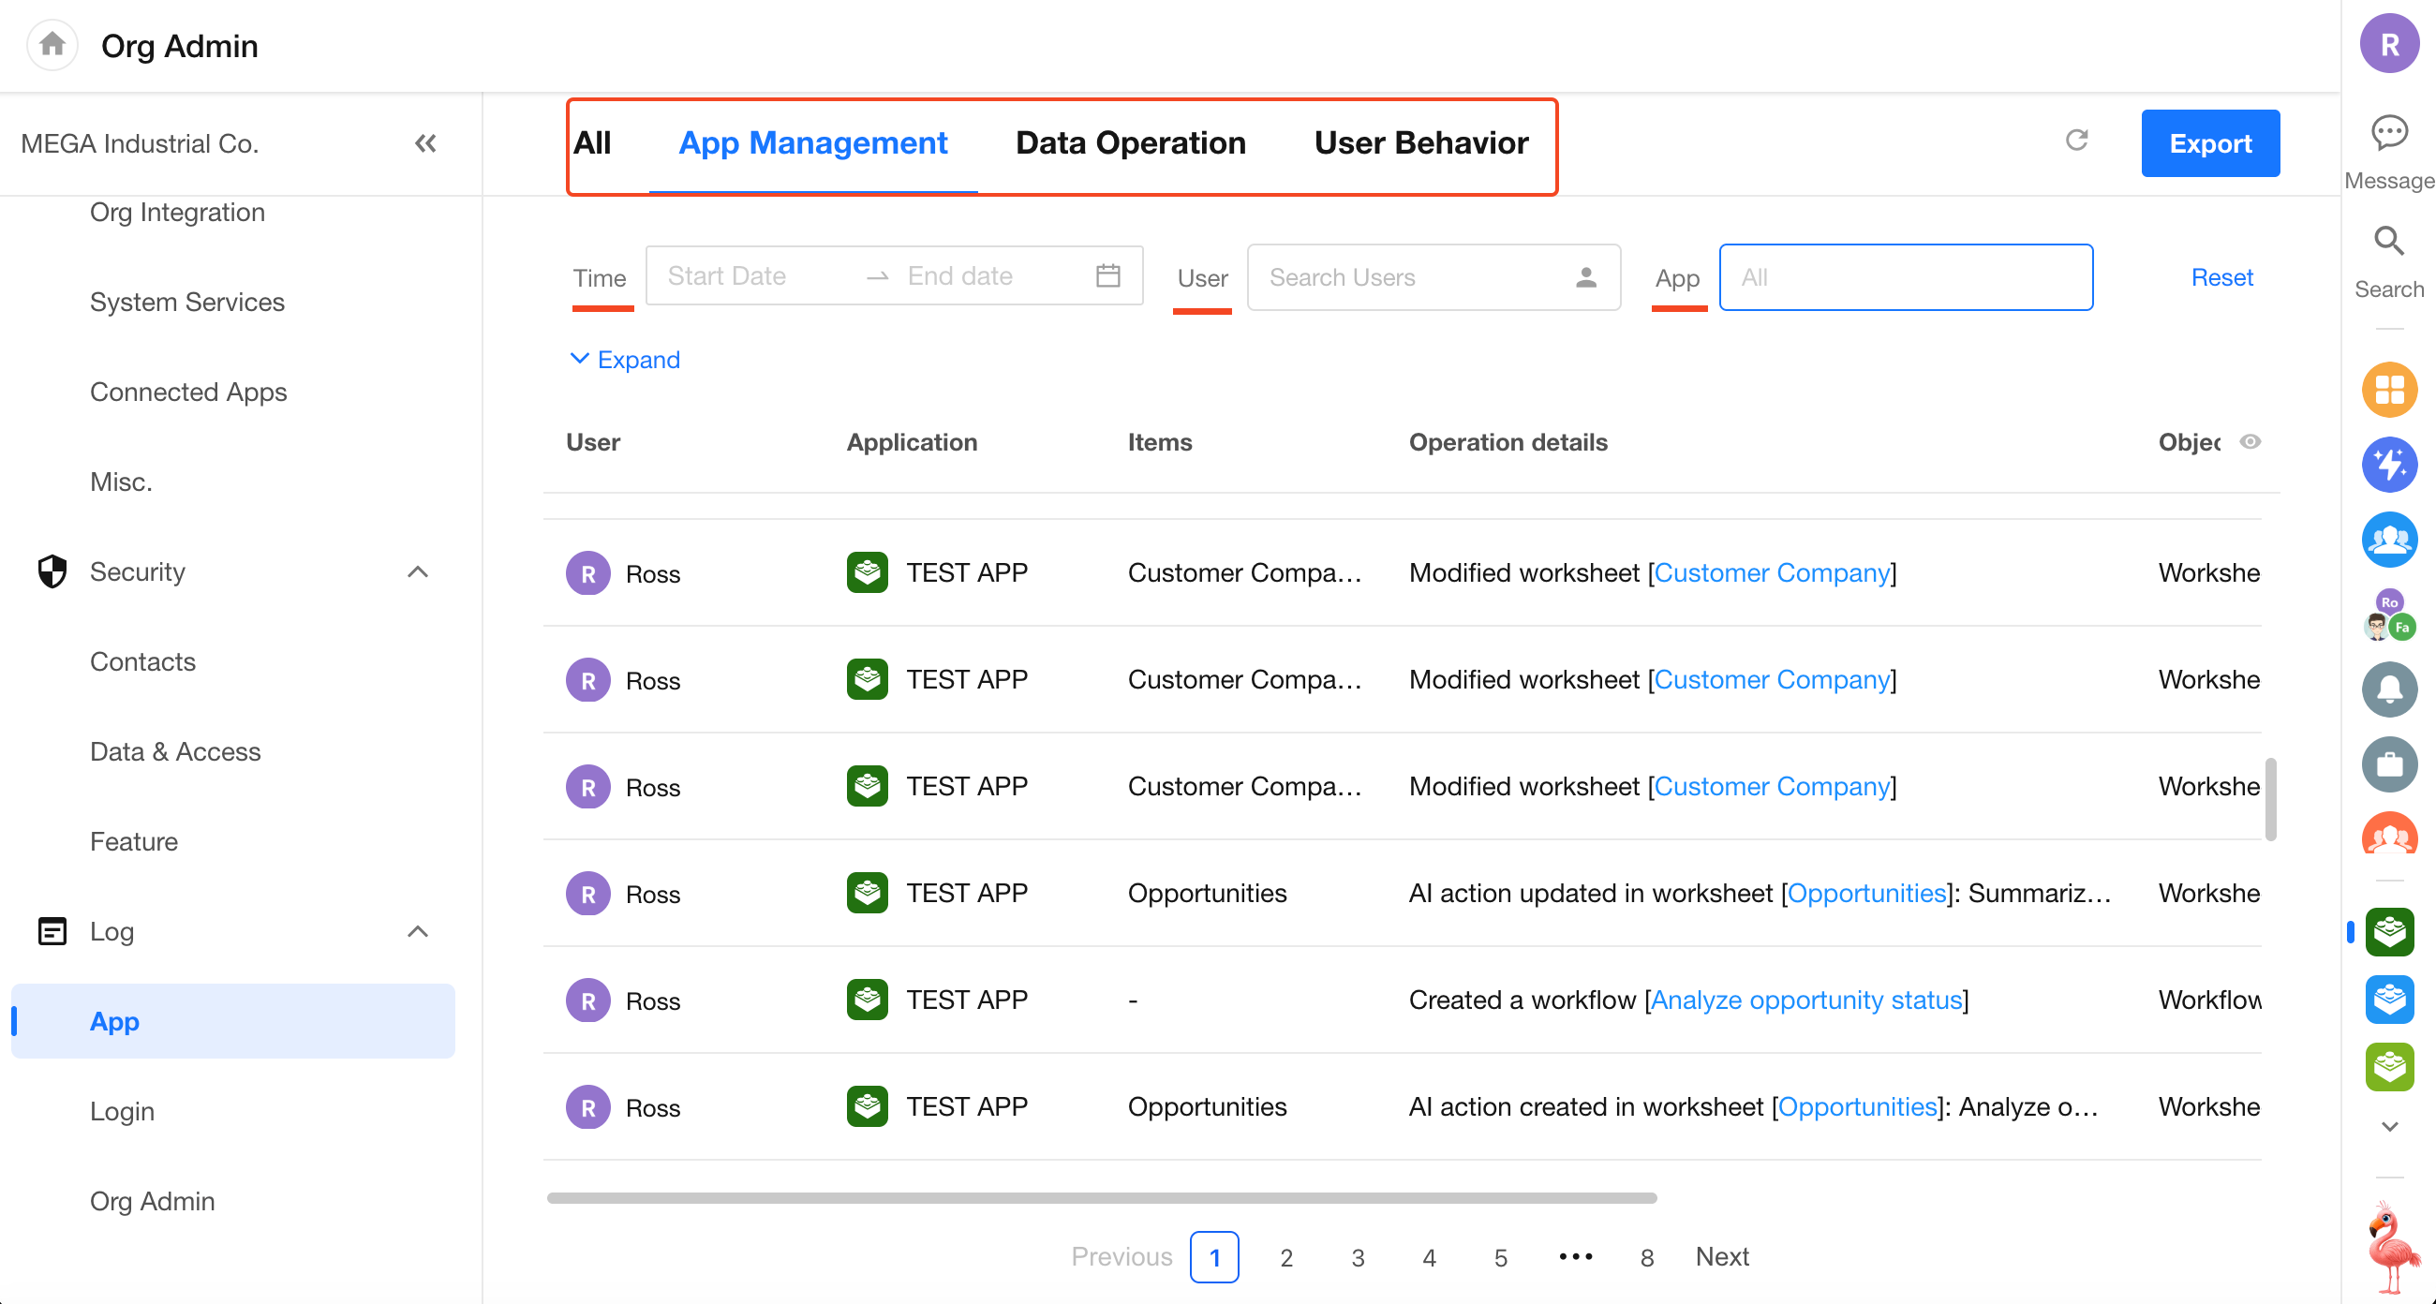Collapse the sidebar with double chevron
The image size is (2436, 1304).
[x=425, y=142]
